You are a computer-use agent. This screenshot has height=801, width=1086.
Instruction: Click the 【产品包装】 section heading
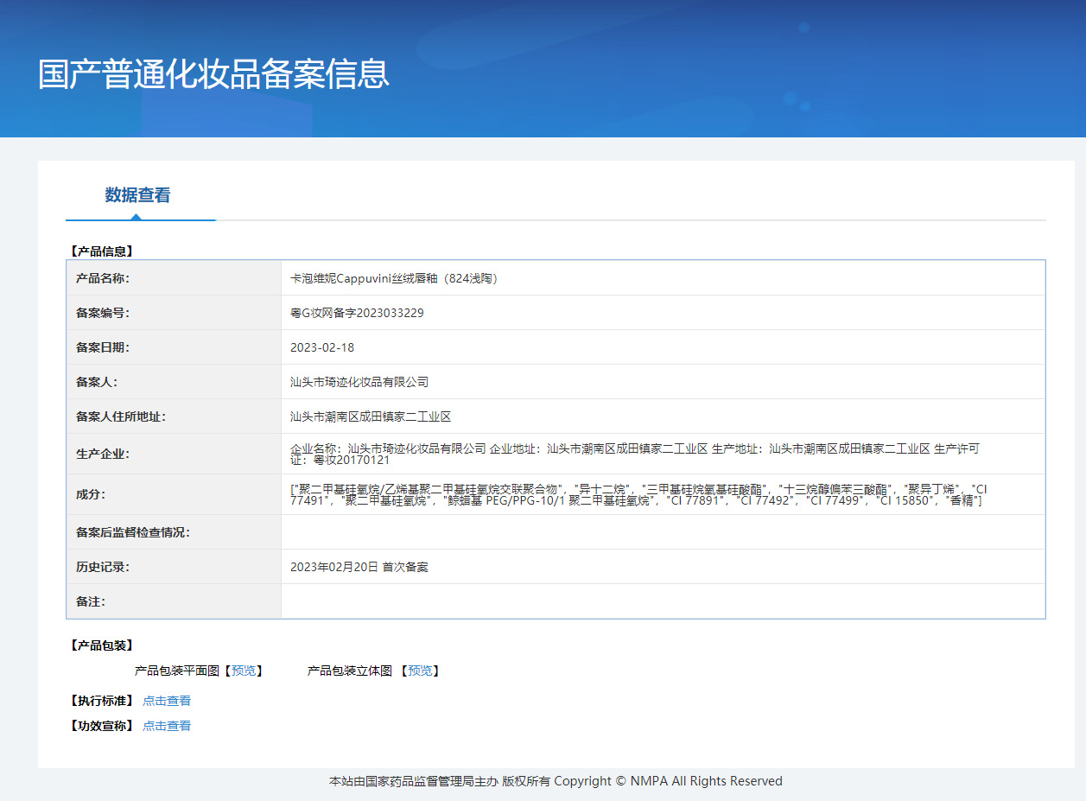click(101, 645)
